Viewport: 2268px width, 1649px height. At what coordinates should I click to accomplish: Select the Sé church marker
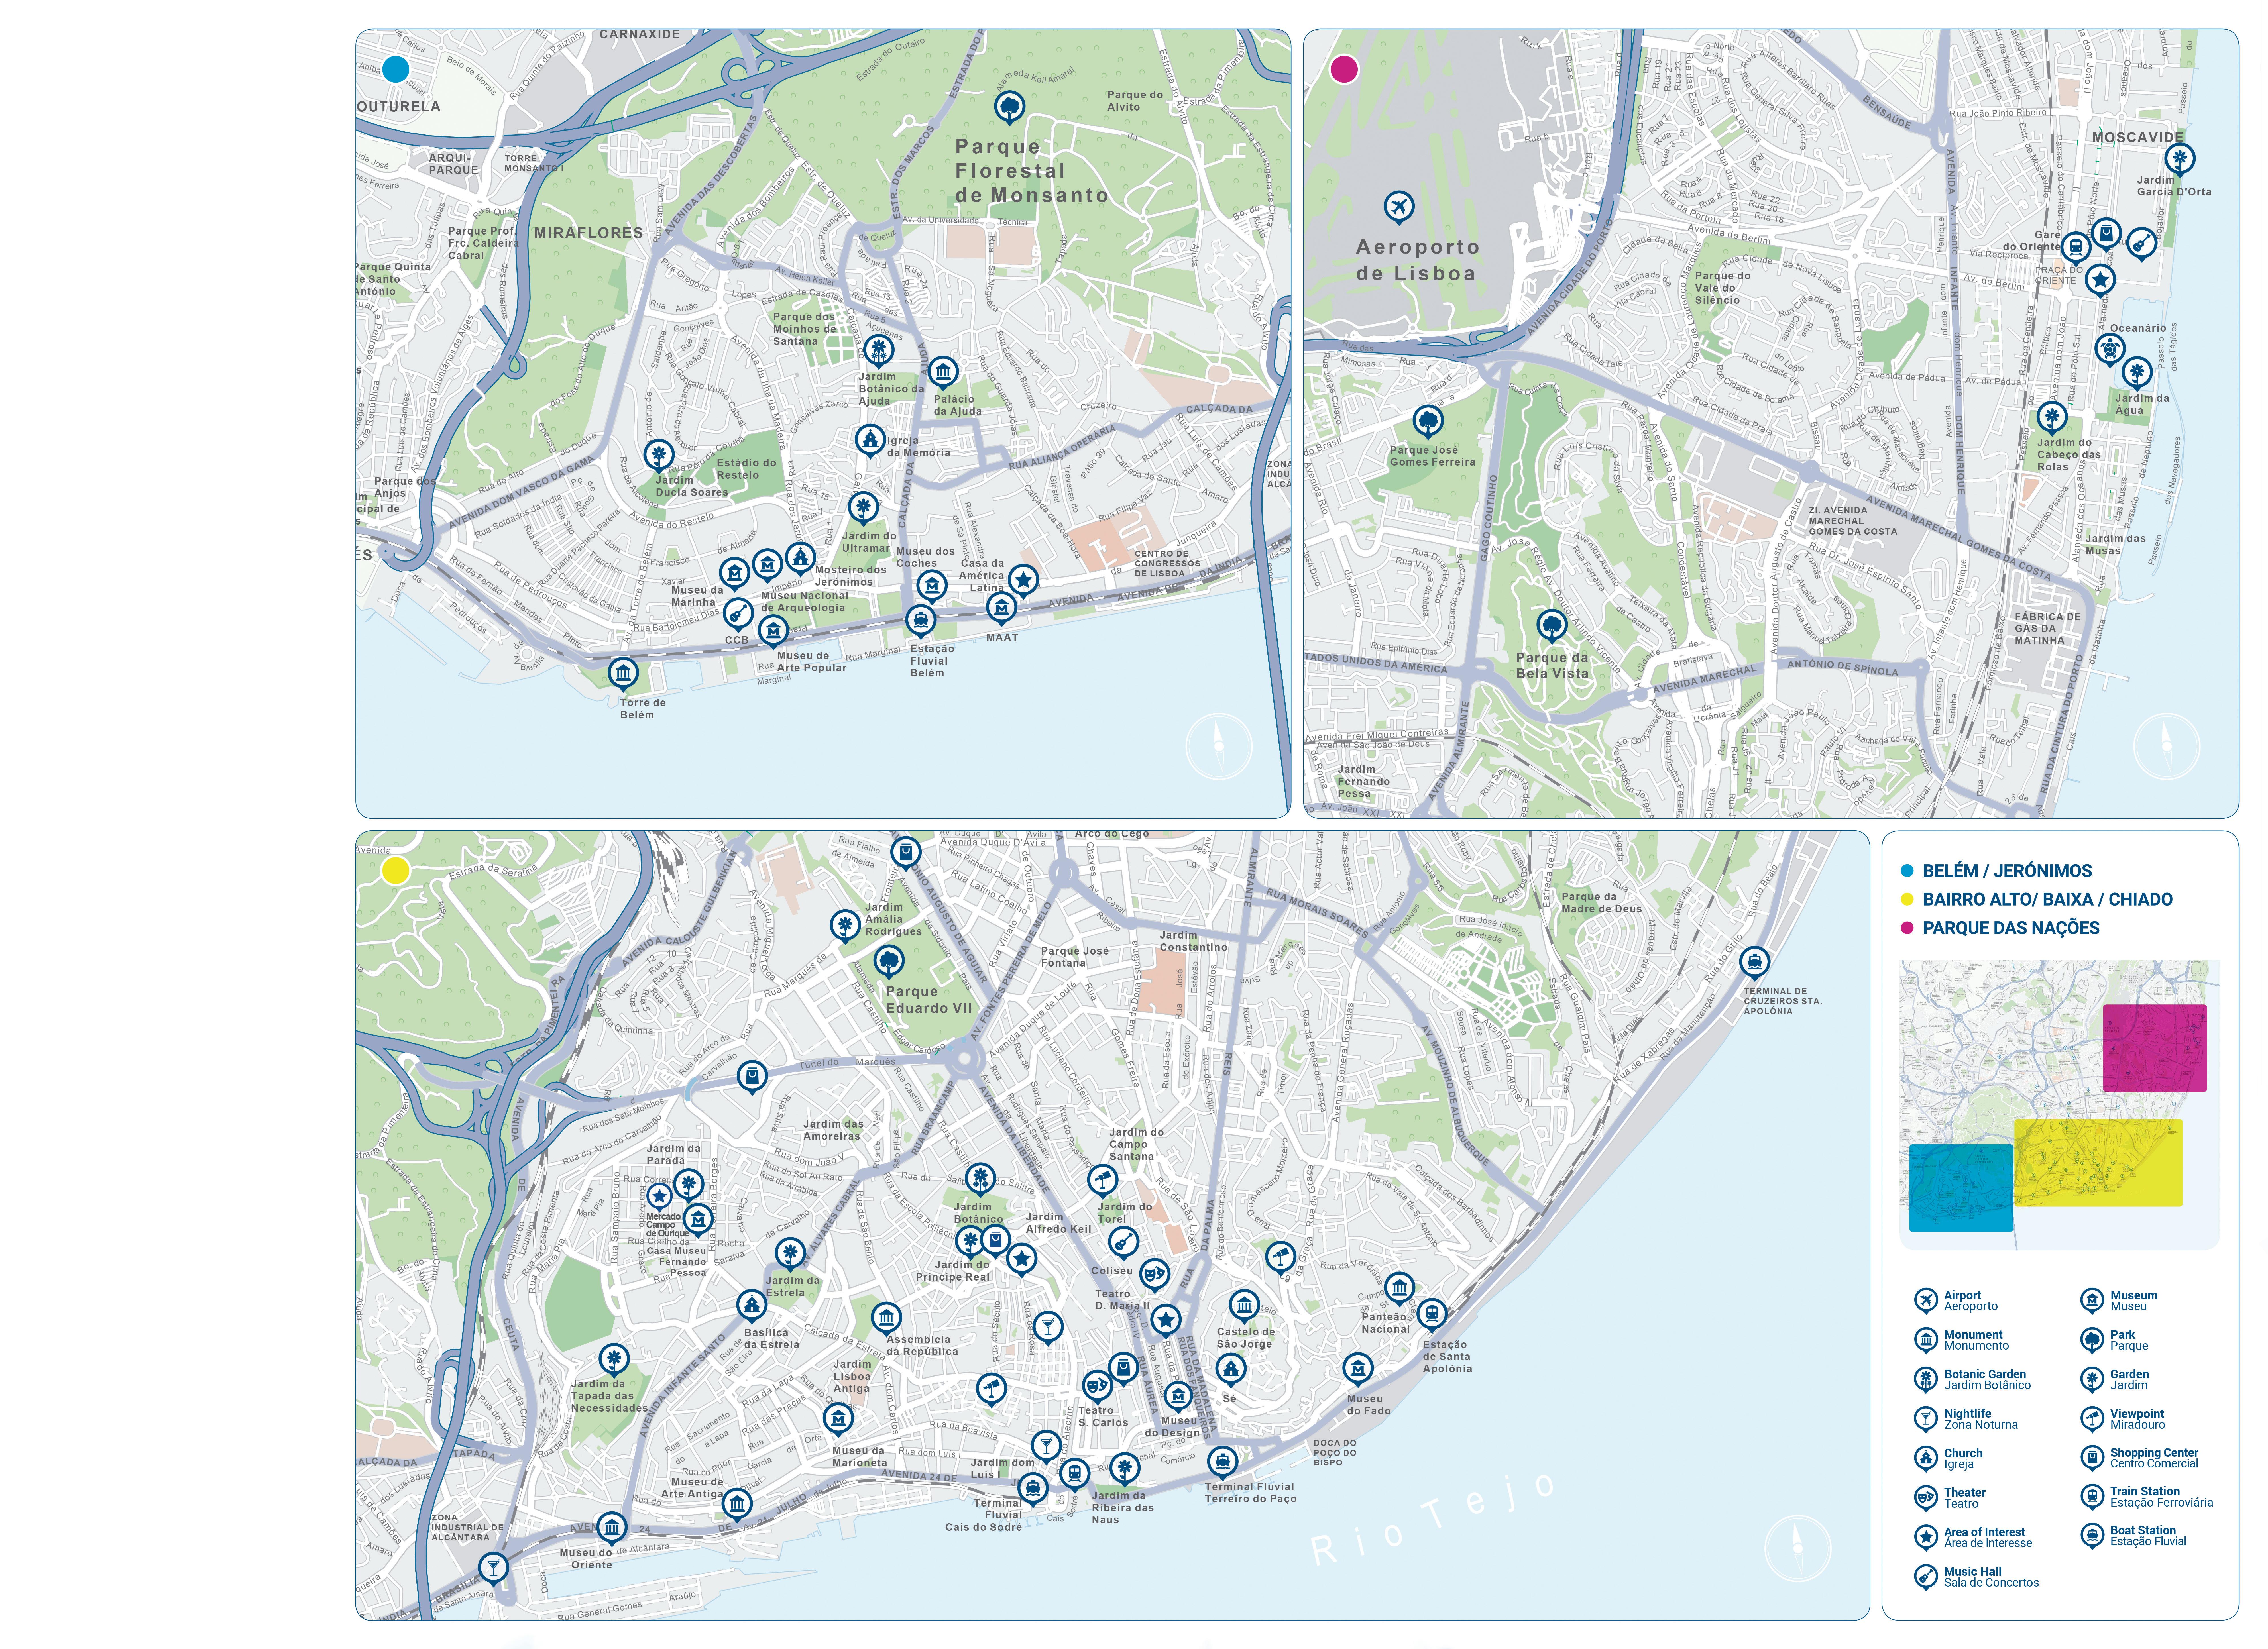pyautogui.click(x=1231, y=1368)
